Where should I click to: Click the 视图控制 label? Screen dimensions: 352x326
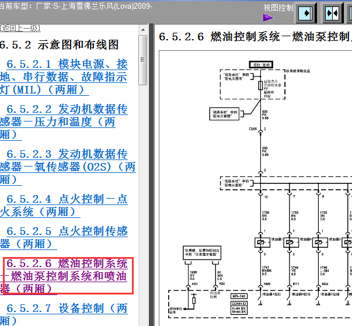point(278,8)
